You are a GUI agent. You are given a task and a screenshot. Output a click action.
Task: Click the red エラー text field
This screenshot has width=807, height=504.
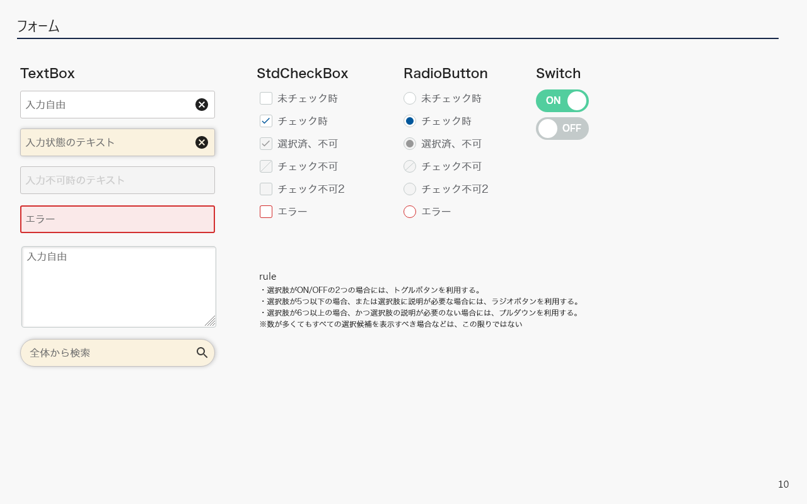pos(117,219)
